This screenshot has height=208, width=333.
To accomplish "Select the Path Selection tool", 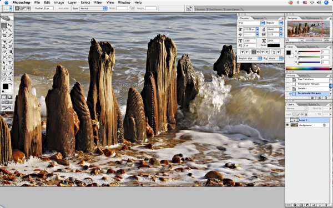I will (4, 63).
